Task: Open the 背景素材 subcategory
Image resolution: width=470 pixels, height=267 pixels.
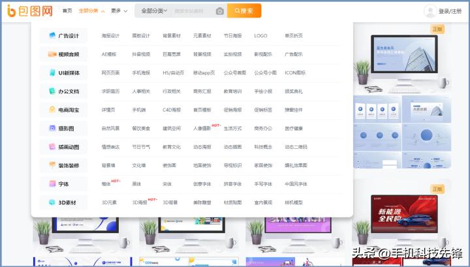Action: coord(172,36)
